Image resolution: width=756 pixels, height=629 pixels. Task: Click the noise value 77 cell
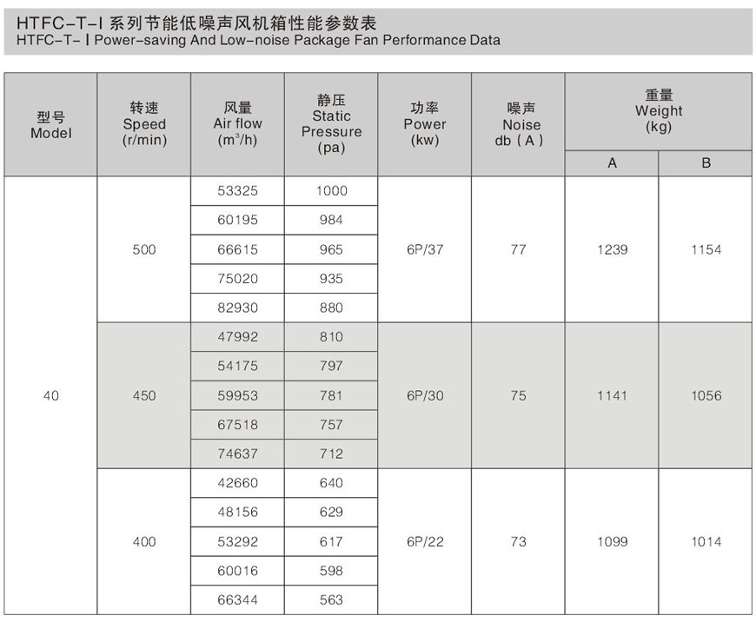519,249
